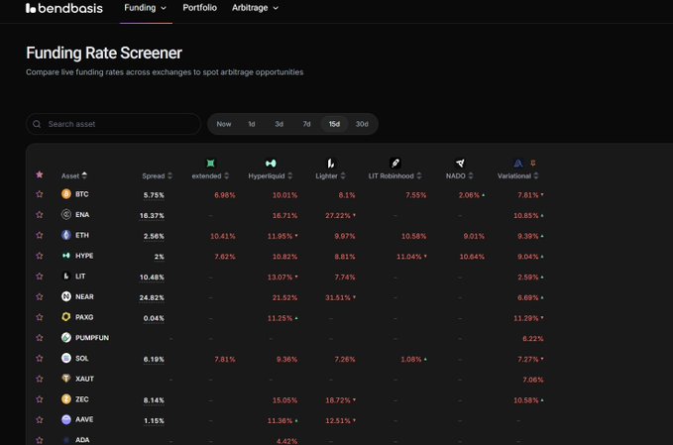Click ZEC Lighter rate 18.72%

pos(338,400)
